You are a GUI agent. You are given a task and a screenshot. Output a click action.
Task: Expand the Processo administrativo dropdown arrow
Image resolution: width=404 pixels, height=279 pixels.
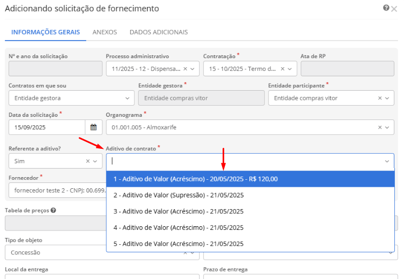pyautogui.click(x=193, y=69)
